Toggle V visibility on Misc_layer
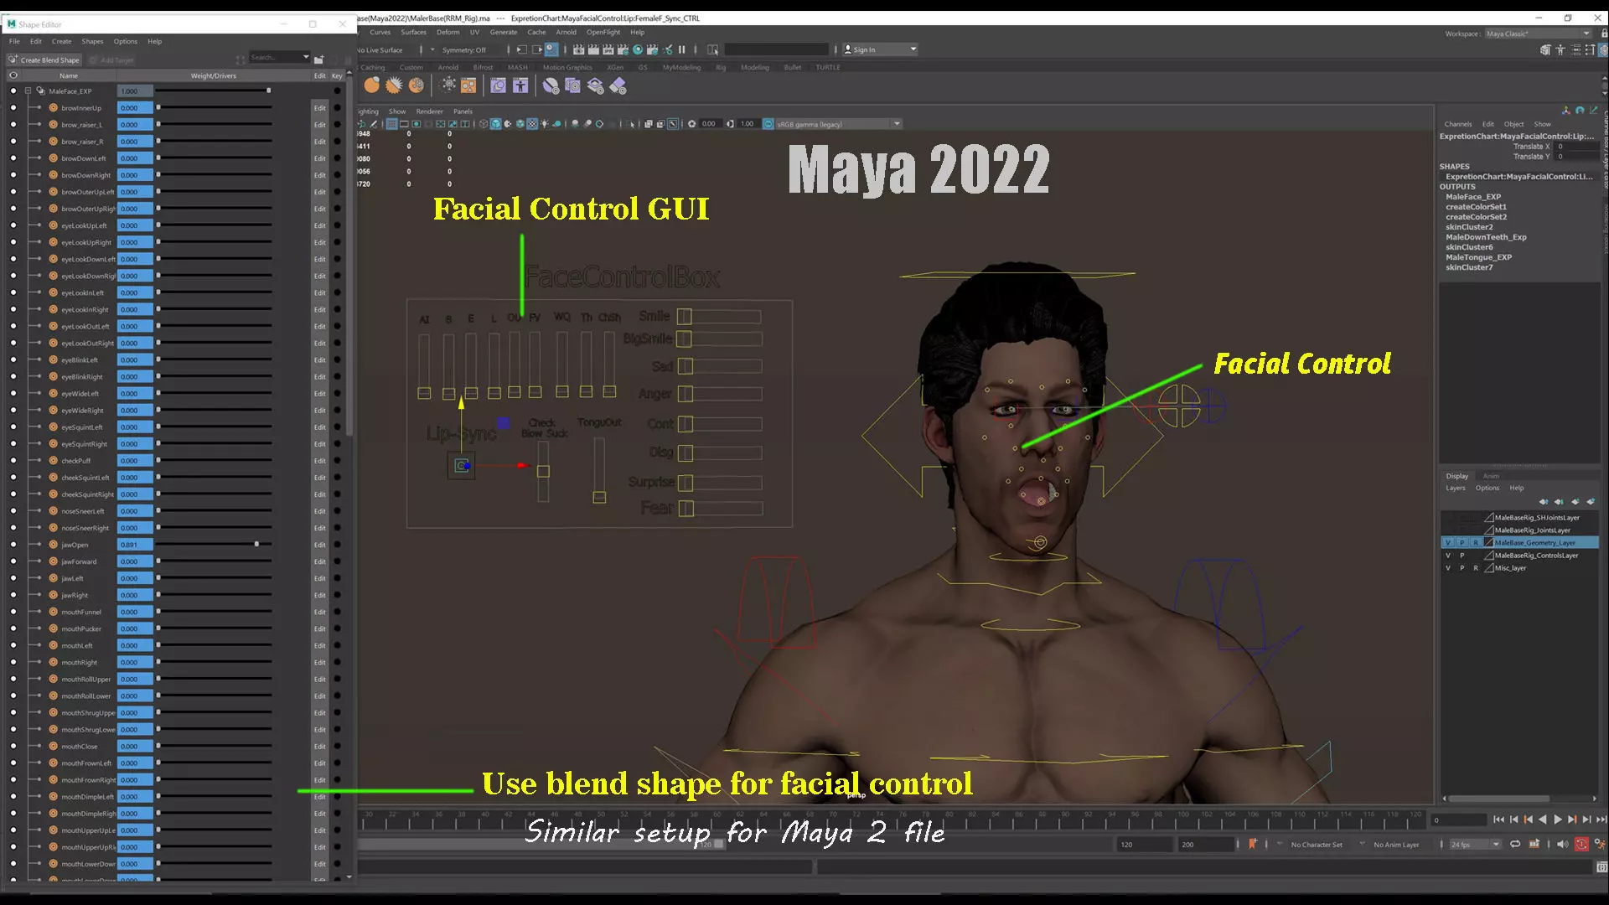Screen dimensions: 1609x905 (1447, 568)
